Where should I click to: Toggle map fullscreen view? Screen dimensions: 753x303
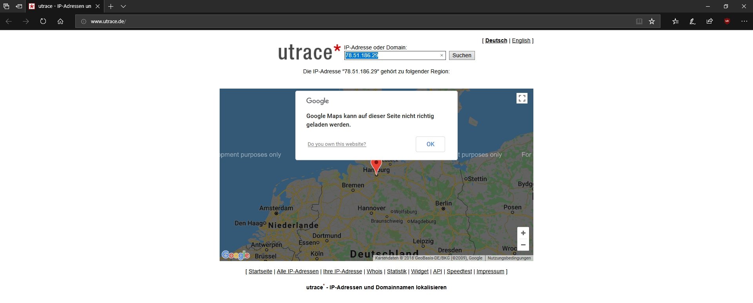tap(522, 98)
